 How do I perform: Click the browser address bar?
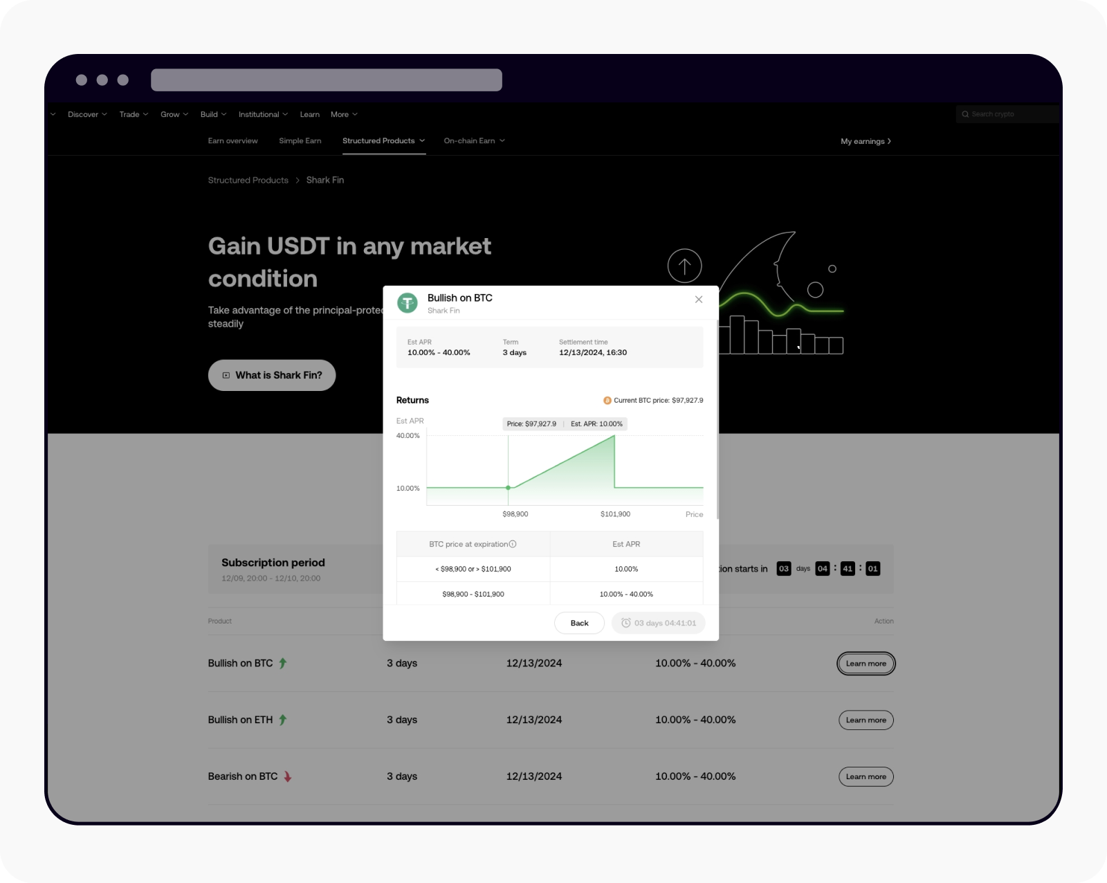point(327,80)
